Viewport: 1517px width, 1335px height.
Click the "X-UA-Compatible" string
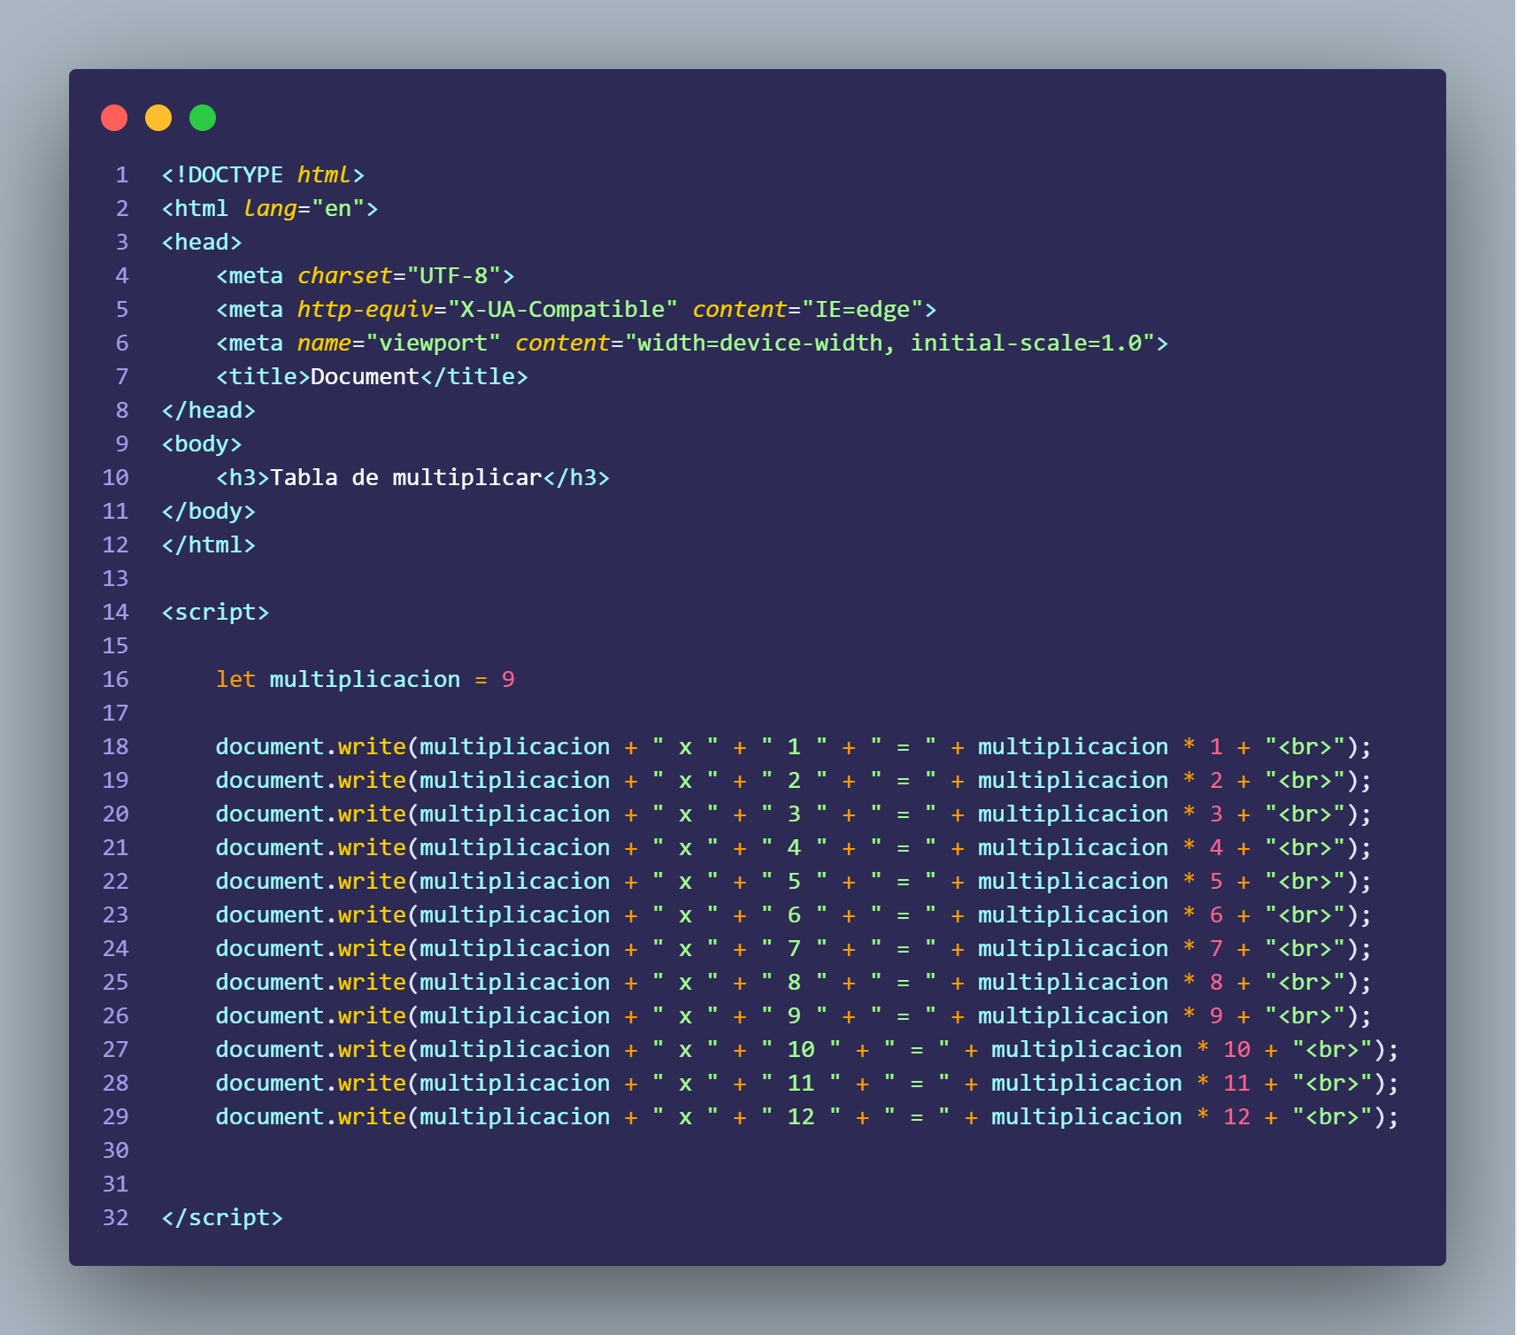pos(563,309)
